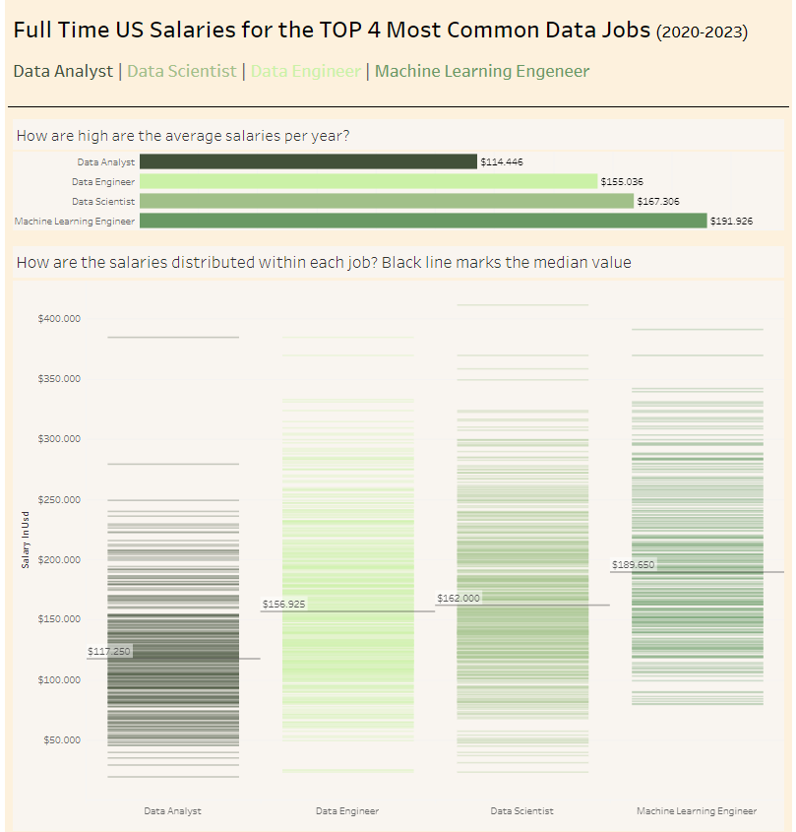Image resolution: width=796 pixels, height=832 pixels.
Task: Click the $189.650 median label
Action: (633, 565)
